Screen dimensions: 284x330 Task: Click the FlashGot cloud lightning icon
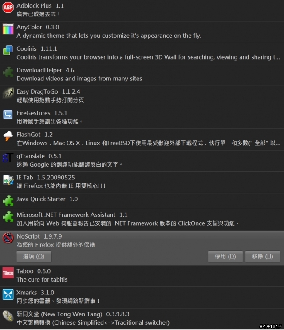[x=8, y=136]
